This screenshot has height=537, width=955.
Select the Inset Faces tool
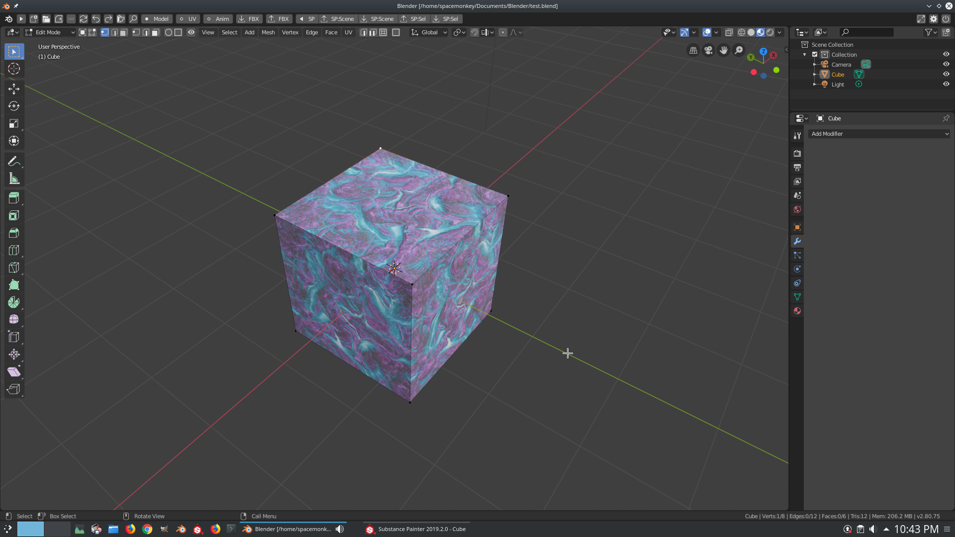tap(14, 215)
